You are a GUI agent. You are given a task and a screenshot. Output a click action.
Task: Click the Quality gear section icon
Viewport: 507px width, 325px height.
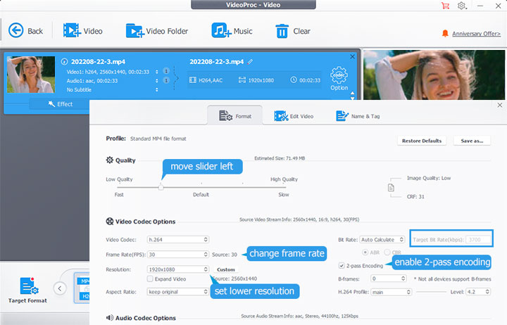coord(110,160)
